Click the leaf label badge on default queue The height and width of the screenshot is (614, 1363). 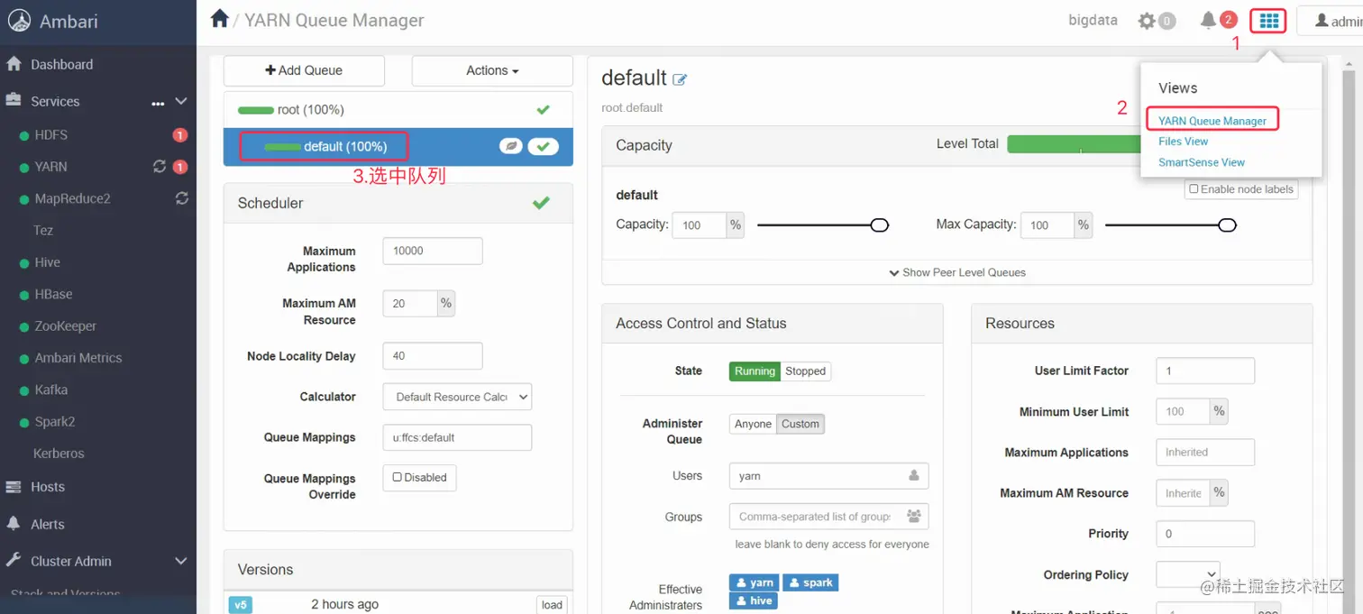point(511,146)
